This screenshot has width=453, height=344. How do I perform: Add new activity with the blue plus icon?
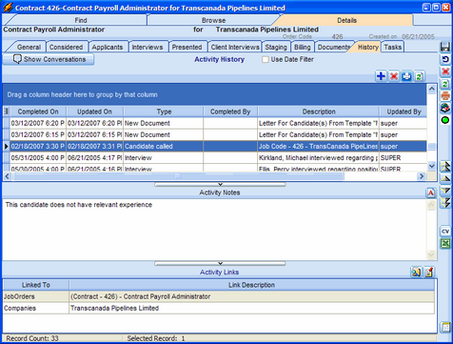point(381,76)
